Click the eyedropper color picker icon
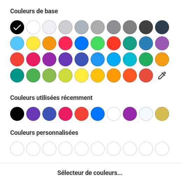Image resolution: width=182 pixels, height=183 pixels. click(x=162, y=75)
